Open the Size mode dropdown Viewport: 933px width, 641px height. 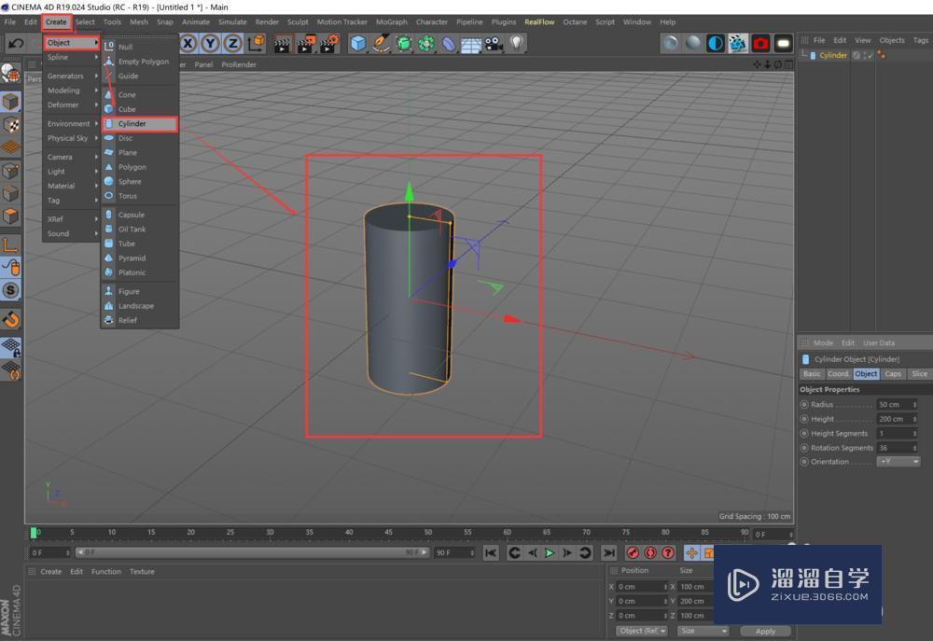pyautogui.click(x=703, y=631)
